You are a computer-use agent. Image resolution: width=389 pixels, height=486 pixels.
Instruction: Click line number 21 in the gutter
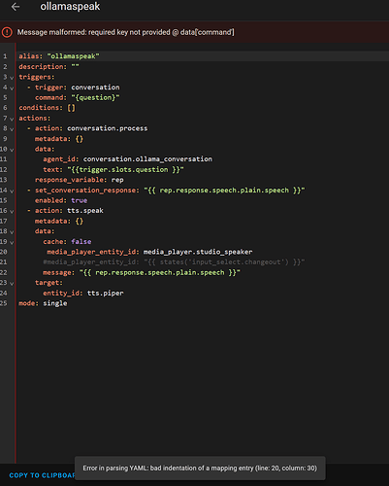click(4, 261)
